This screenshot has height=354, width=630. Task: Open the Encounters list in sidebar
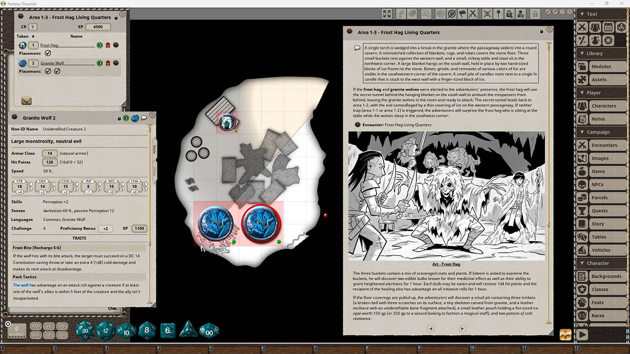[x=601, y=145]
